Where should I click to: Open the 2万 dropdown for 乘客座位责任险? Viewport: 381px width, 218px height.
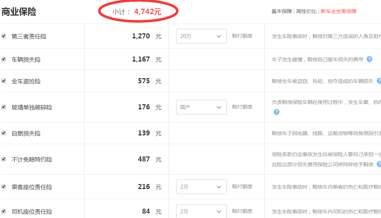[202, 187]
